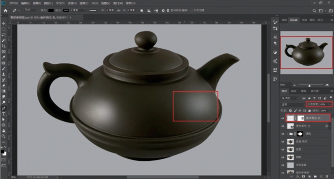The height and width of the screenshot is (179, 334).
Task: Toggle layer filtering switch on or off
Action: (331, 98)
